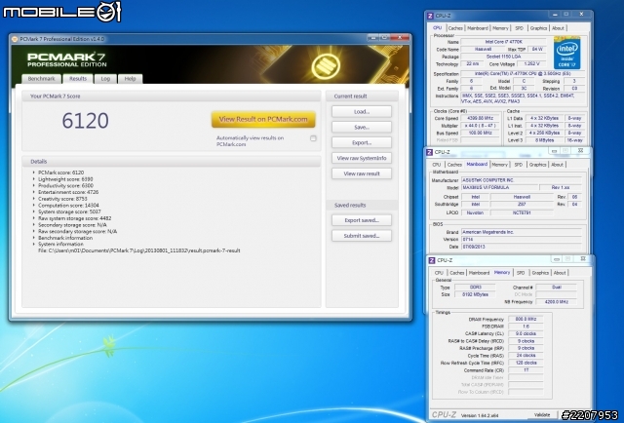This screenshot has width=624, height=423.
Task: Click the PCMark 7 title bar icon
Action: (x=15, y=39)
